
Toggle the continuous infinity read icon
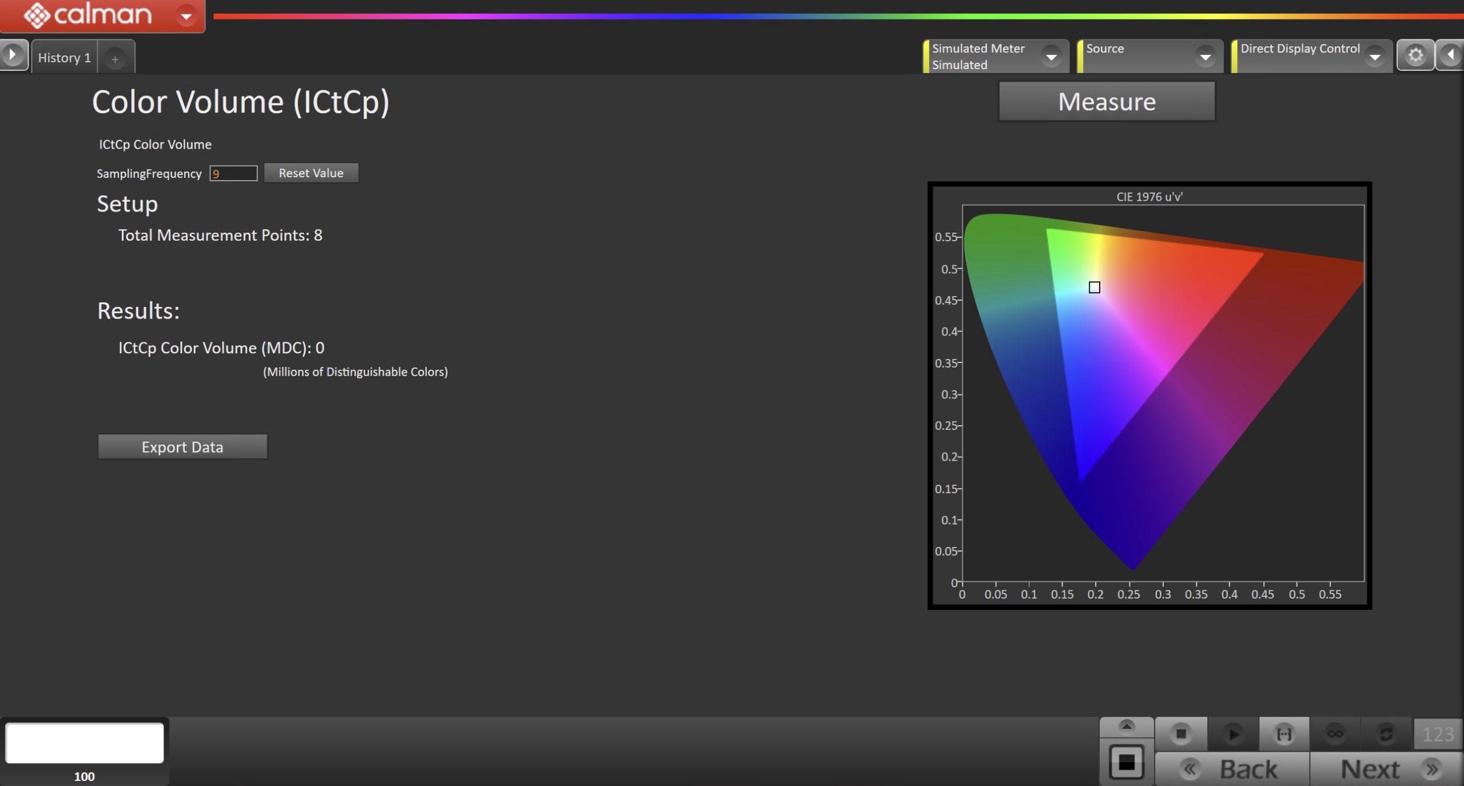click(x=1335, y=733)
